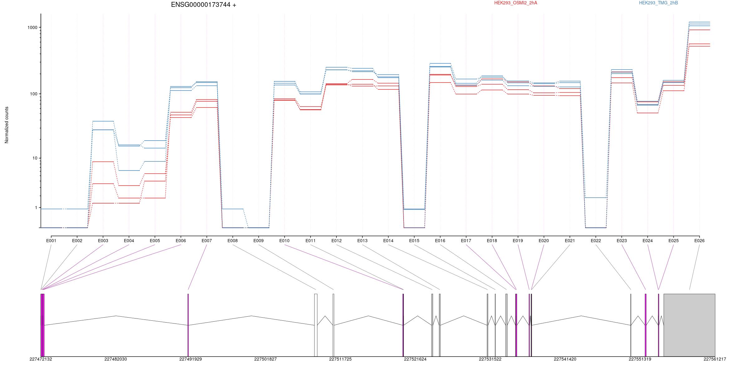Click genomic coordinate 227511725
This screenshot has width=749, height=374.
coord(340,359)
